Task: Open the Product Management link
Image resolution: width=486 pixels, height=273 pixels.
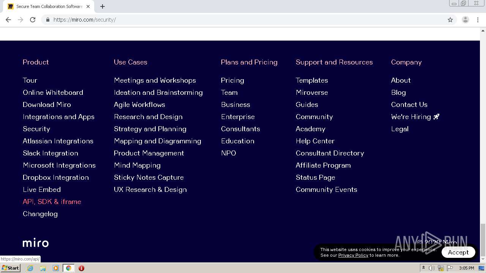Action: tap(149, 153)
